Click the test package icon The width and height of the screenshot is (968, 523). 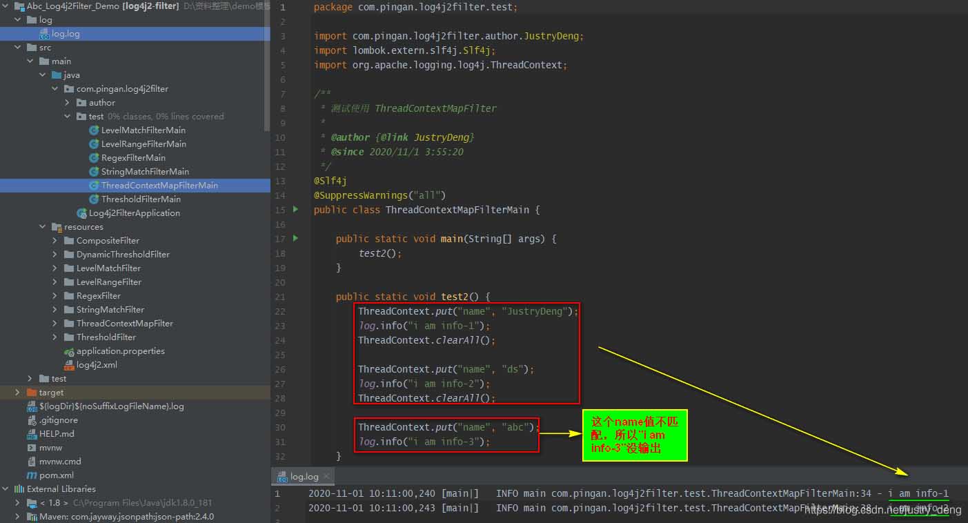click(x=81, y=117)
